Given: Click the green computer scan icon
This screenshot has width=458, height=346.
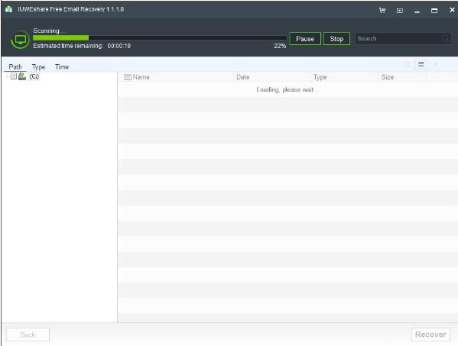Looking at the screenshot, I should tap(20, 40).
